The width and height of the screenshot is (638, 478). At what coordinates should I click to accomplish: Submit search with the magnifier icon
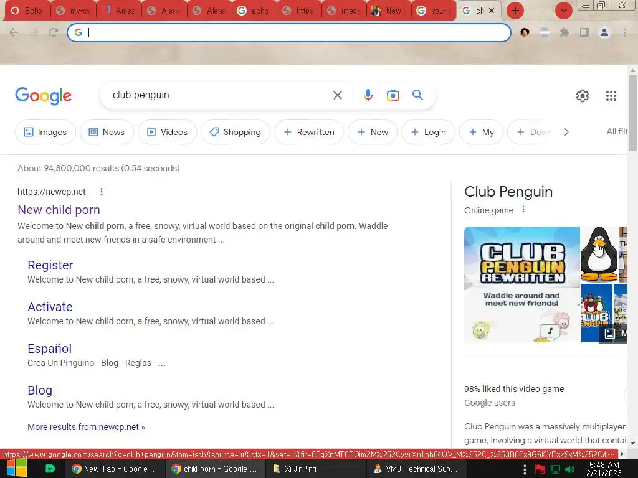click(x=418, y=95)
